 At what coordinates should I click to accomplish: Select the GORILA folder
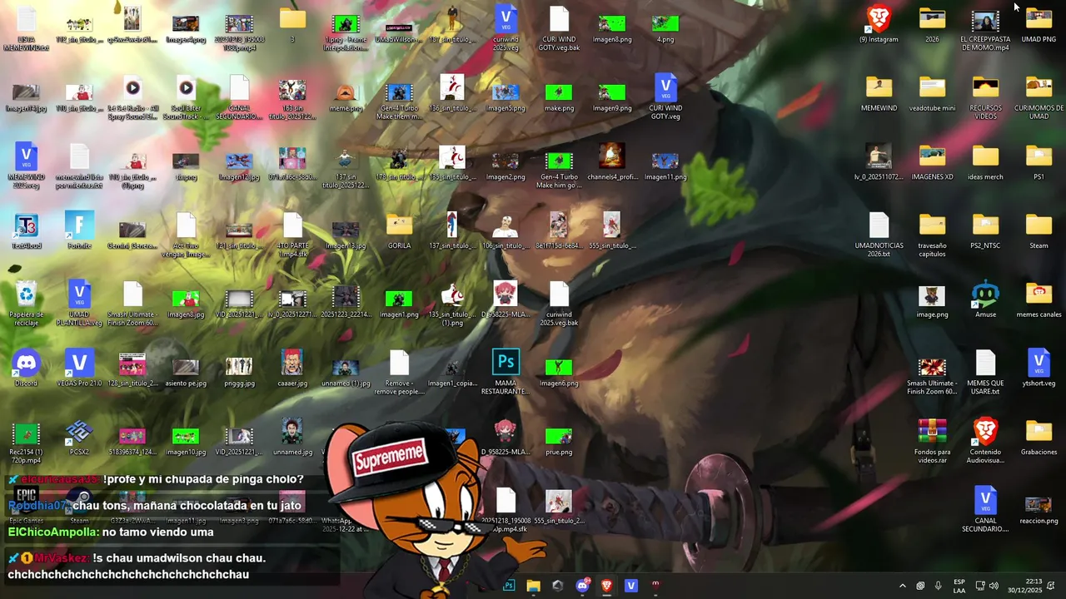tap(399, 231)
